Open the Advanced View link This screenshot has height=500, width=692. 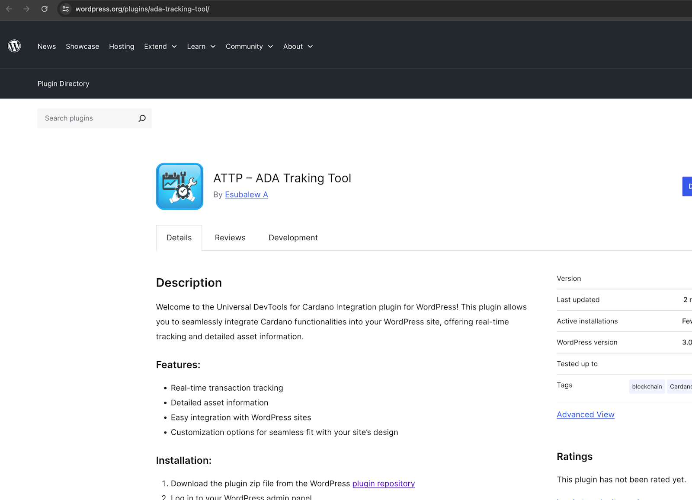click(x=586, y=414)
